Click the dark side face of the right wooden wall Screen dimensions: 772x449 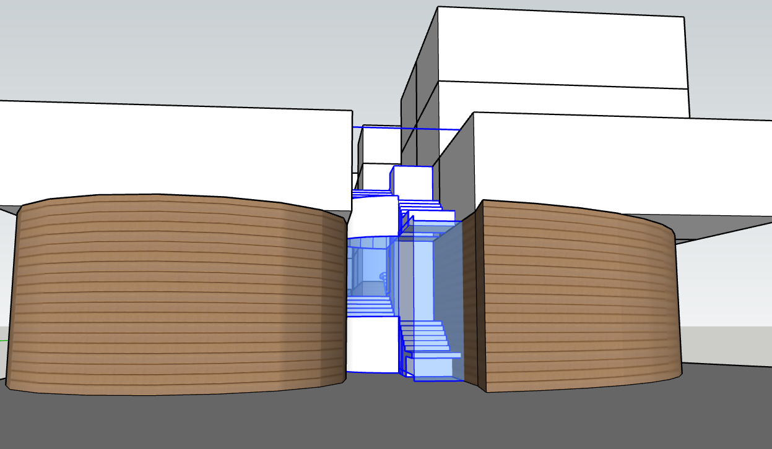[473, 297]
